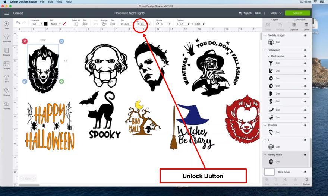Click the Delete trash icon in Layers panel
The image size is (328, 196).
coord(306,25)
